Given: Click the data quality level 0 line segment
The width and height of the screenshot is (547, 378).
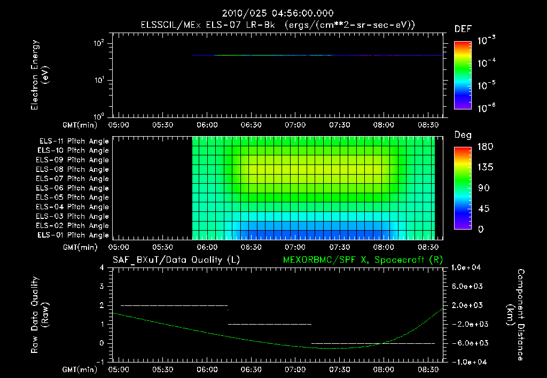Looking at the screenshot, I should click(373, 343).
